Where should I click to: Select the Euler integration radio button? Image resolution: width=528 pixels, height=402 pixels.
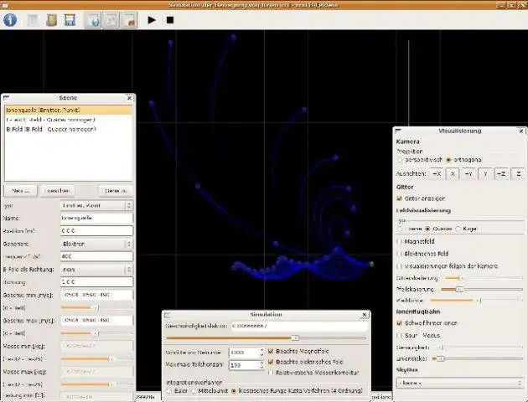(x=168, y=390)
